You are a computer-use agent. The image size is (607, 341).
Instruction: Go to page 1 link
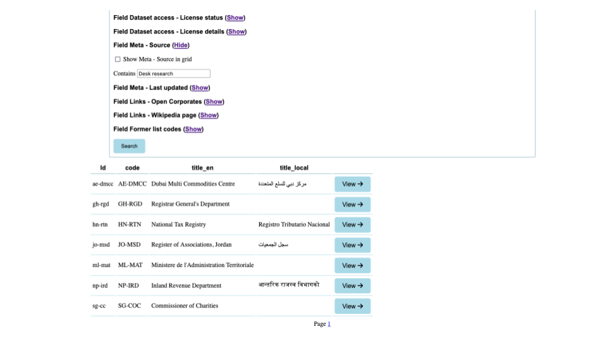point(329,324)
